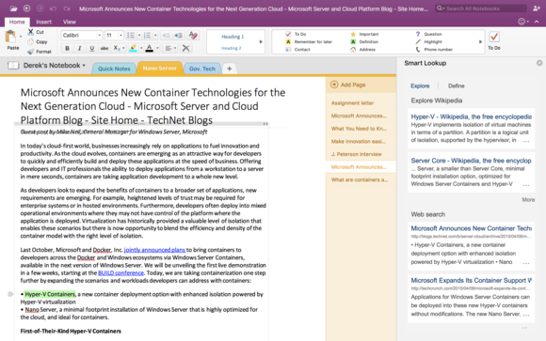Insert a bulleted list
The image size is (546, 341).
click(131, 36)
